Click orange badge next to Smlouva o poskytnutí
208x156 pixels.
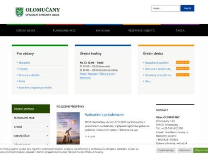click(183, 69)
